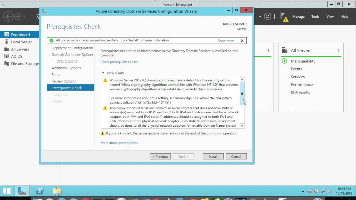This screenshot has height=200, width=356.
Task: Click Rerun prerequisites check link
Action: coord(119,62)
